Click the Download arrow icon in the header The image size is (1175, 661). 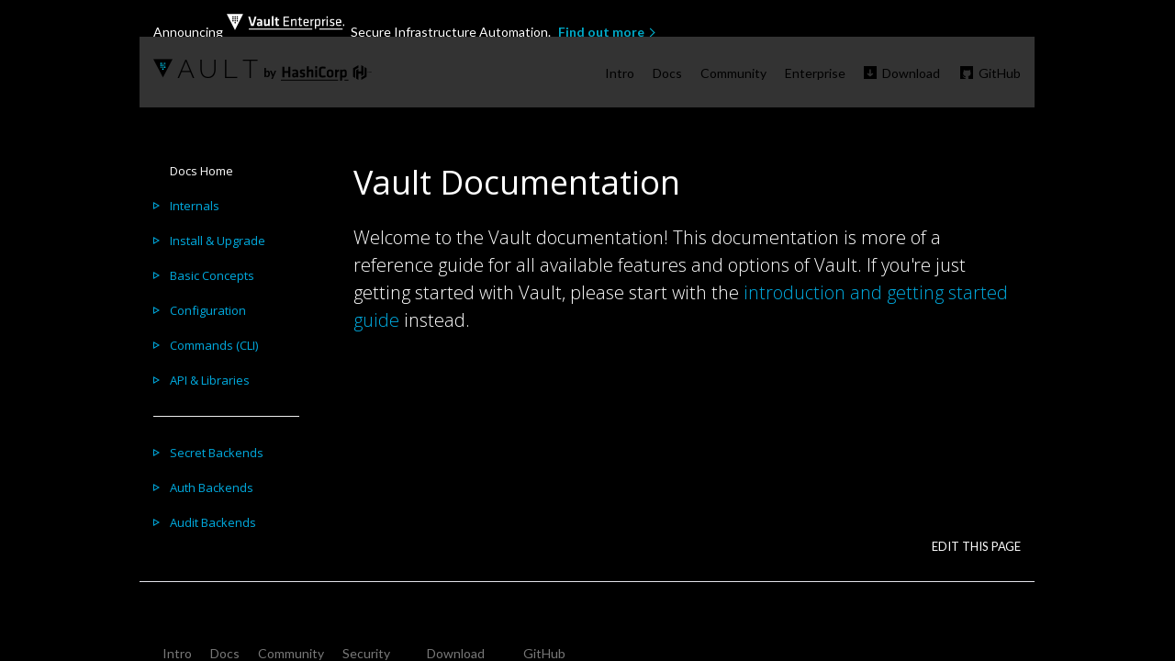(870, 73)
